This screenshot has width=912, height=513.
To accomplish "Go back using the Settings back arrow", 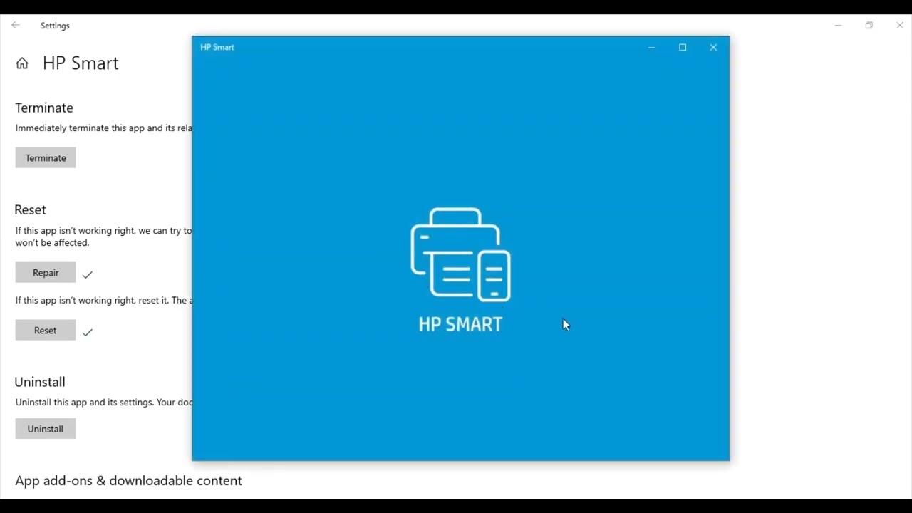I will (x=16, y=25).
